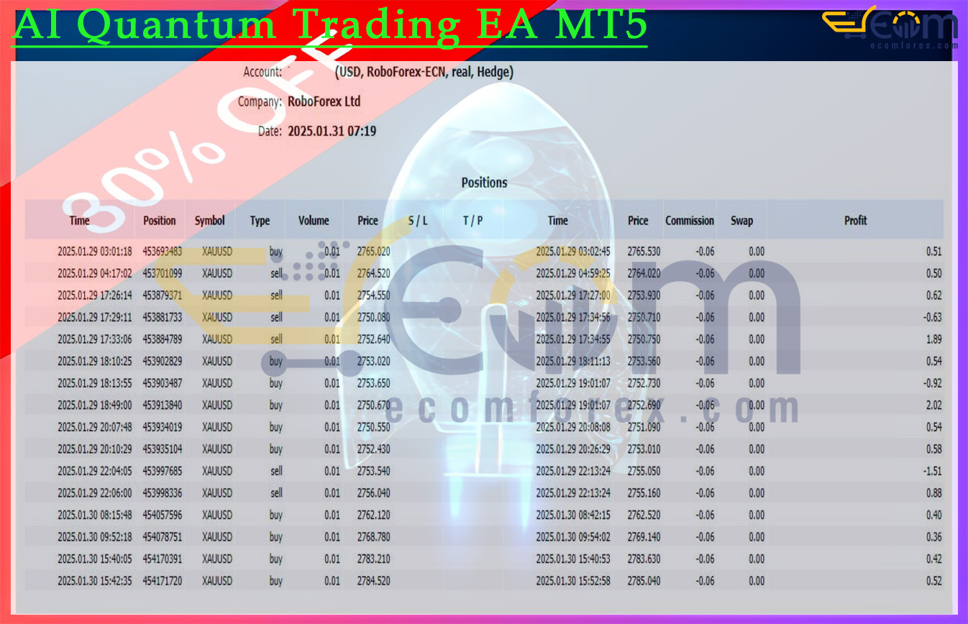Select position 453693483 in the table
968x624 pixels.
162,252
